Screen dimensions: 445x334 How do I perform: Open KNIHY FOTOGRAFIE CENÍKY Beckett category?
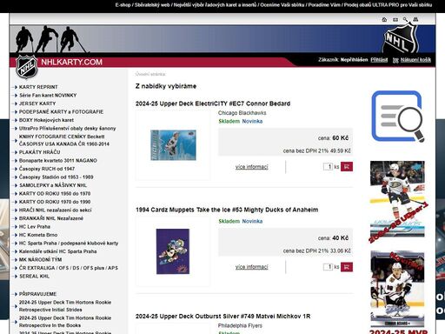[x=64, y=140]
